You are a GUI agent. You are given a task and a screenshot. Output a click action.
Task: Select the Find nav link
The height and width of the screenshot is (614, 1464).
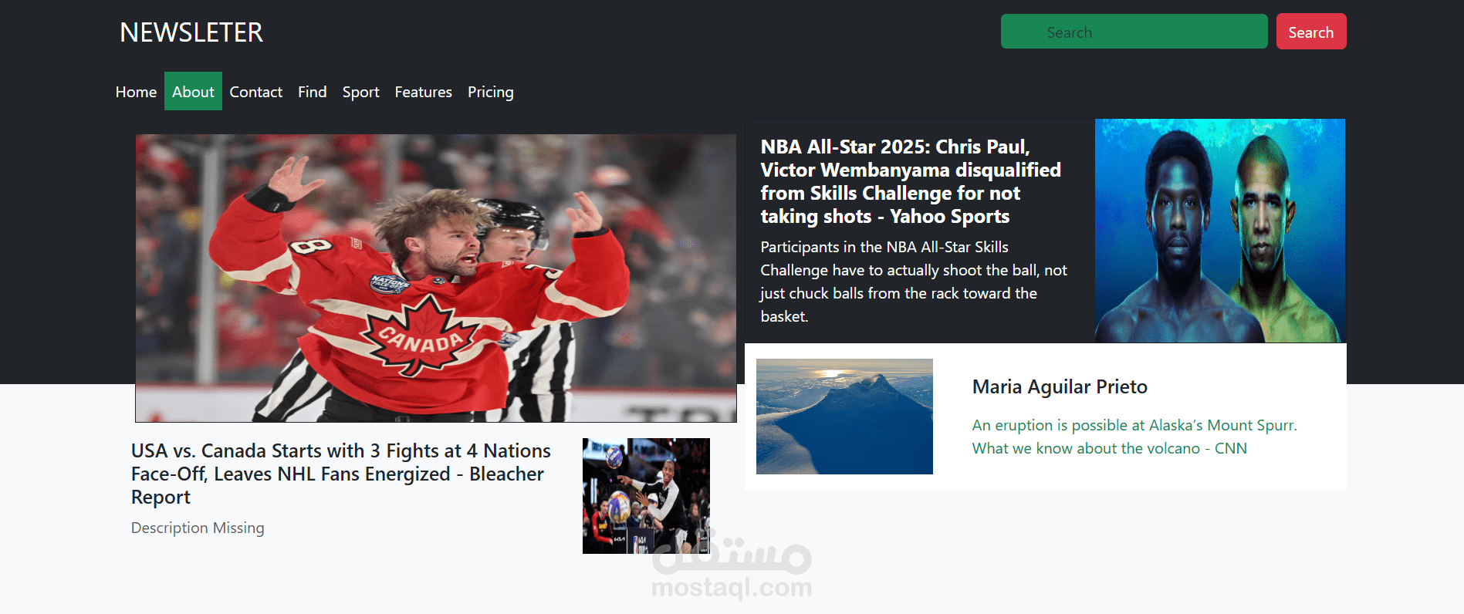click(313, 92)
